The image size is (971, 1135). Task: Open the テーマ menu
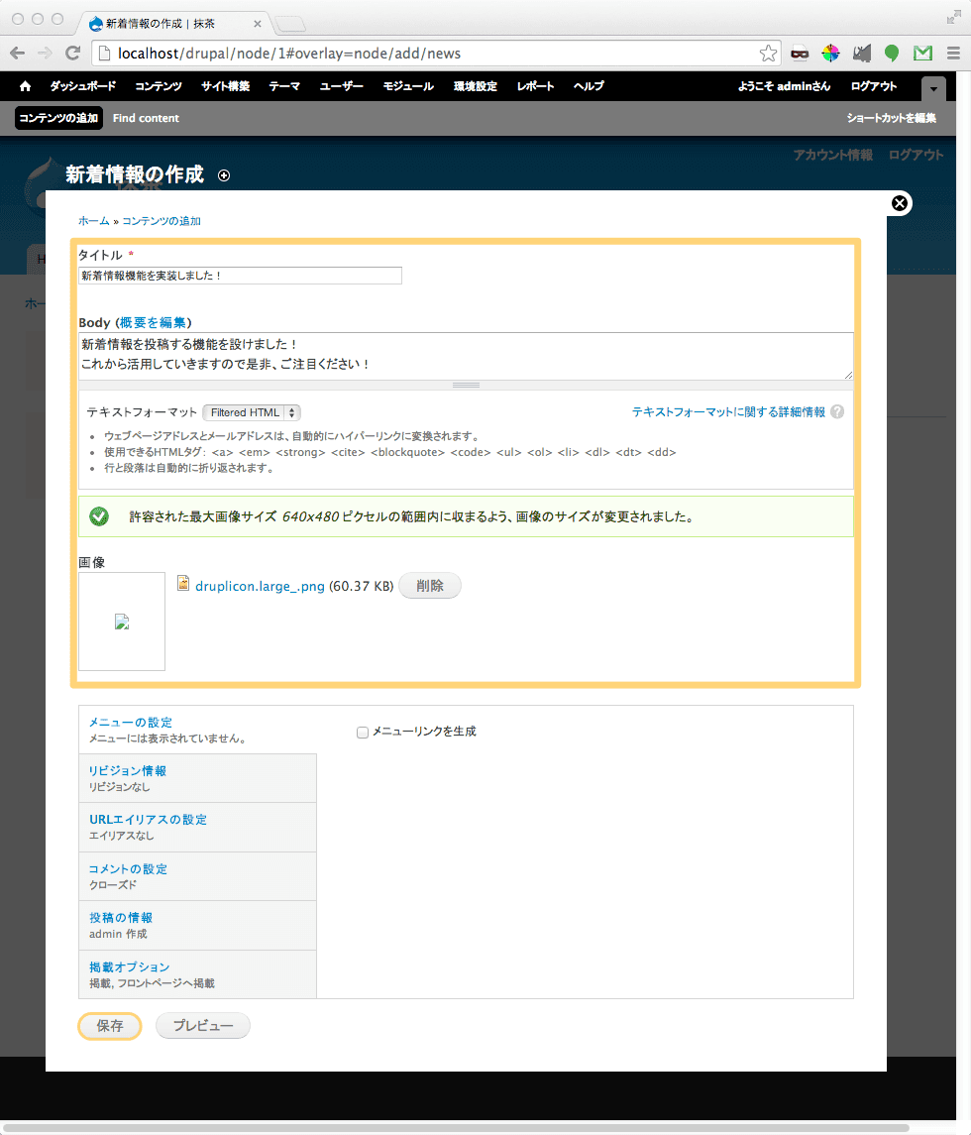pyautogui.click(x=284, y=86)
